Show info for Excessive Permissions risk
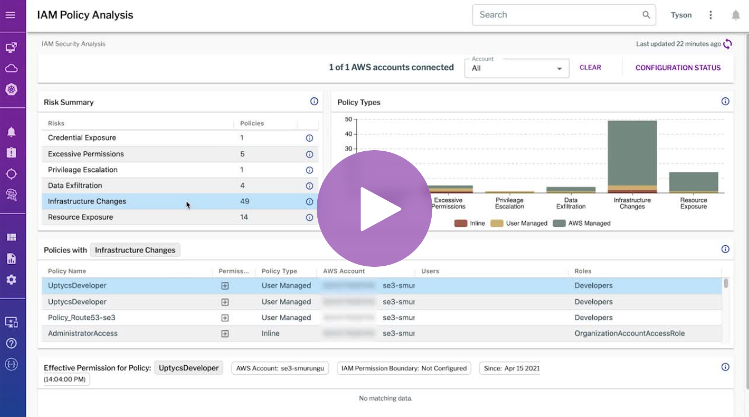Viewport: 749px width, 417px height. [309, 155]
